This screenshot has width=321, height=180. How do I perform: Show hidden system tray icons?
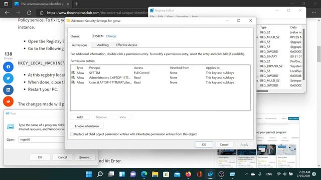[x=247, y=174]
